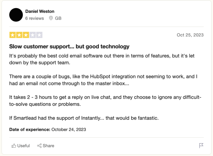The width and height of the screenshot is (213, 156).
Task: Click the location pin icon
Action: point(51,18)
